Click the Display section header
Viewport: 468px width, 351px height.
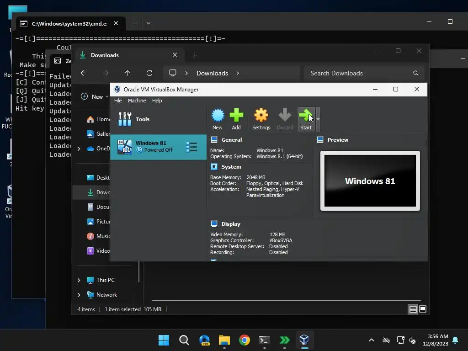(231, 224)
